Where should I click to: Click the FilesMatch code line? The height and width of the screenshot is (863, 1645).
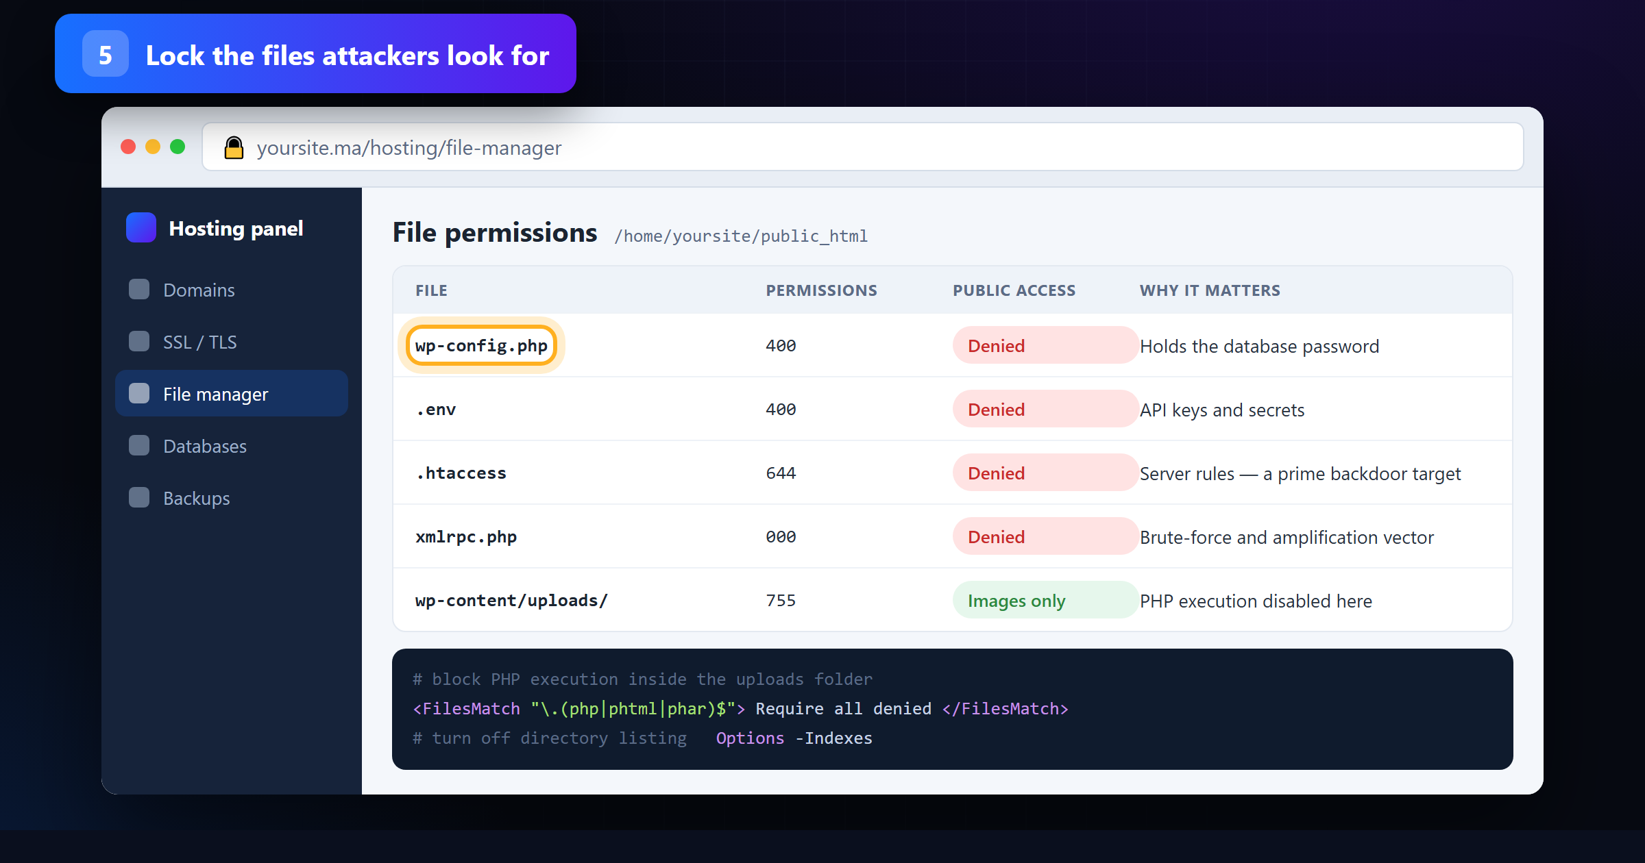tap(740, 709)
